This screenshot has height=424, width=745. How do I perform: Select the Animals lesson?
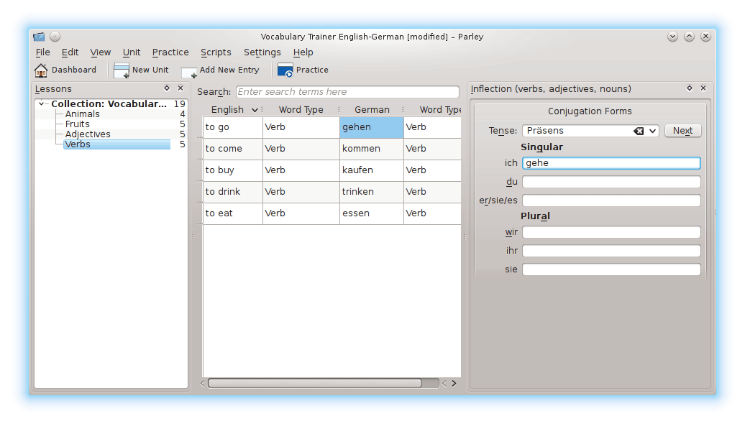82,114
